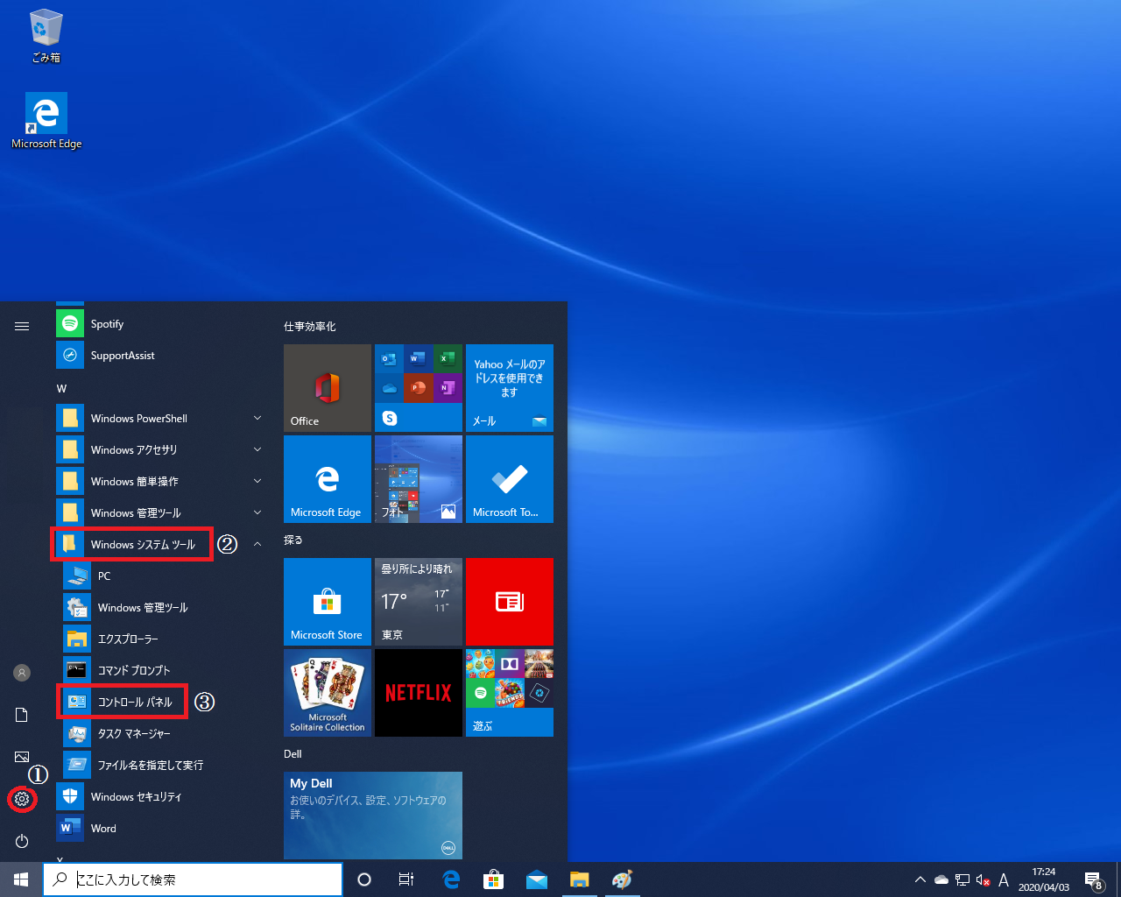This screenshot has height=897, width=1121.
Task: Open Edge from the taskbar
Action: point(451,879)
